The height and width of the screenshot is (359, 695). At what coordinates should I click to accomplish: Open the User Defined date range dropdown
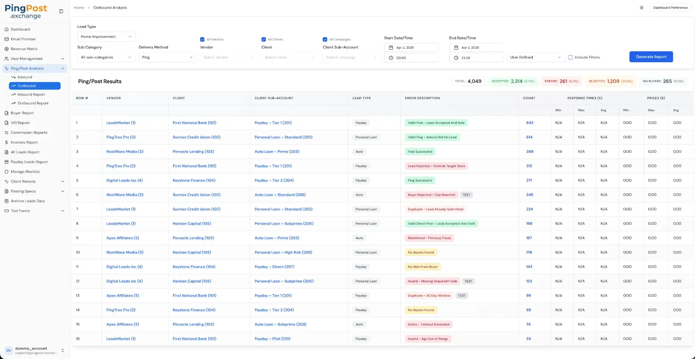pyautogui.click(x=536, y=57)
